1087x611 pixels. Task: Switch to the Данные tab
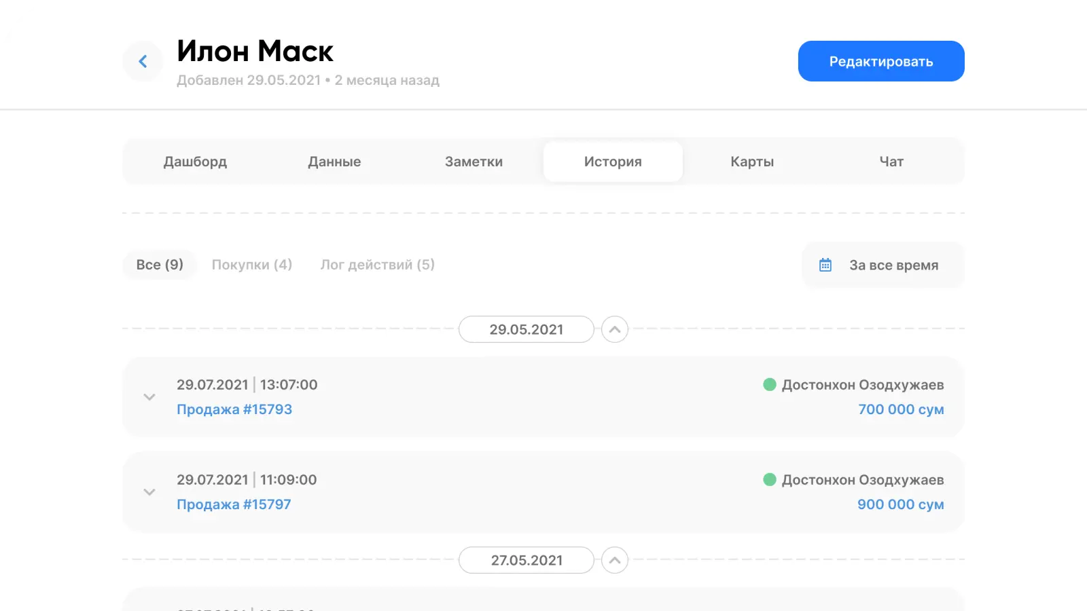[334, 162]
